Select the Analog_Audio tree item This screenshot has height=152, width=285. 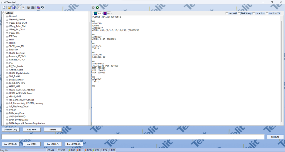point(16,70)
